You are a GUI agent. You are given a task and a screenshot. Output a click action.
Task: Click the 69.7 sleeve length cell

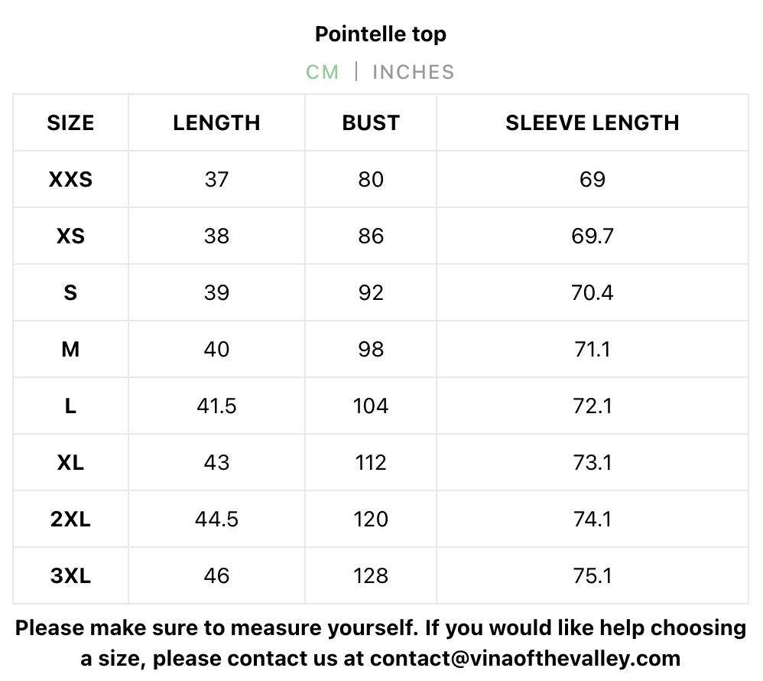(592, 236)
